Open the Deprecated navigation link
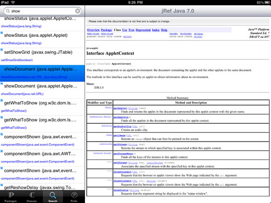The width and height of the screenshot is (271, 203). pos(143,30)
